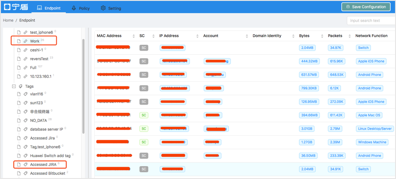Click link icon beside Work group
This screenshot has width=396, height=179.
click(25, 41)
